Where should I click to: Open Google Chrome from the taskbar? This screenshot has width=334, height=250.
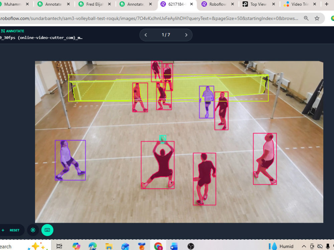[x=158, y=246]
